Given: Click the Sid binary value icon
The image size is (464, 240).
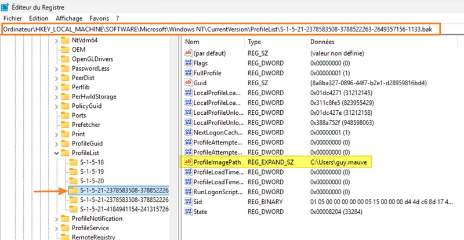Looking at the screenshot, I should pyautogui.click(x=188, y=201).
